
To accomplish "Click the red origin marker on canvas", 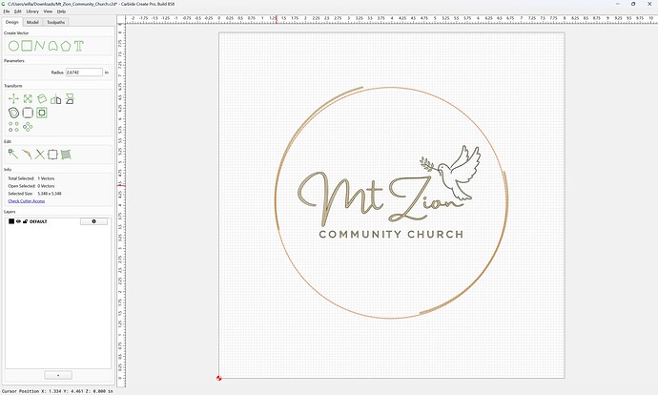I will (x=218, y=378).
